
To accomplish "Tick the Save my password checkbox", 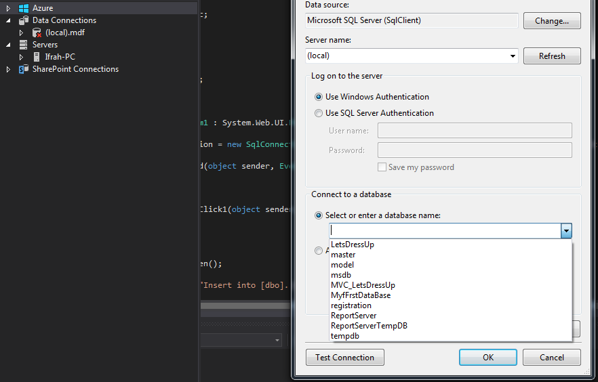I will pos(382,167).
